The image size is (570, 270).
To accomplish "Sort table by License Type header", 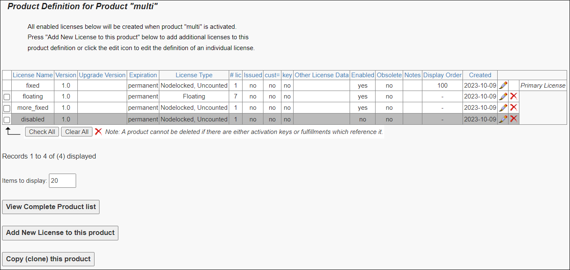I will 194,75.
